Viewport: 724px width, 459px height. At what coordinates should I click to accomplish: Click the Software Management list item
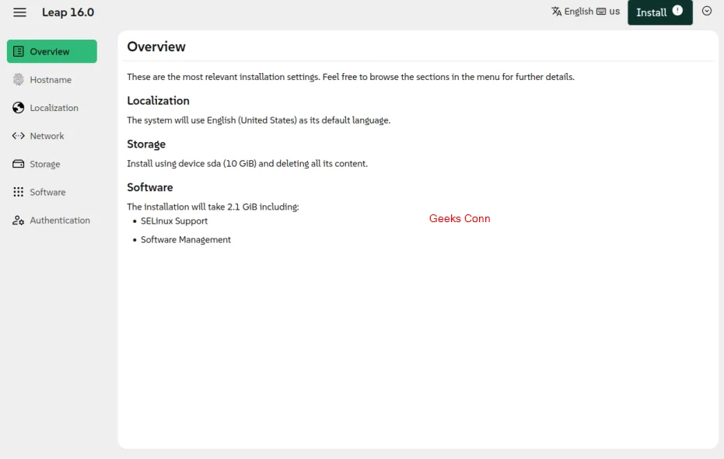[x=186, y=240]
